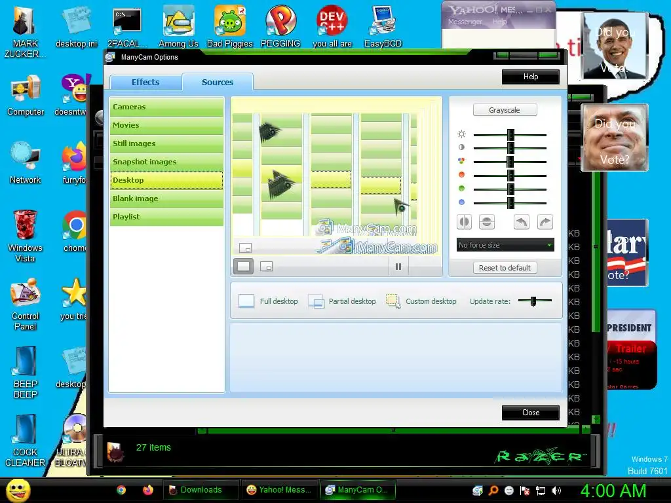
Task: Select the Sources tab
Action: [218, 82]
